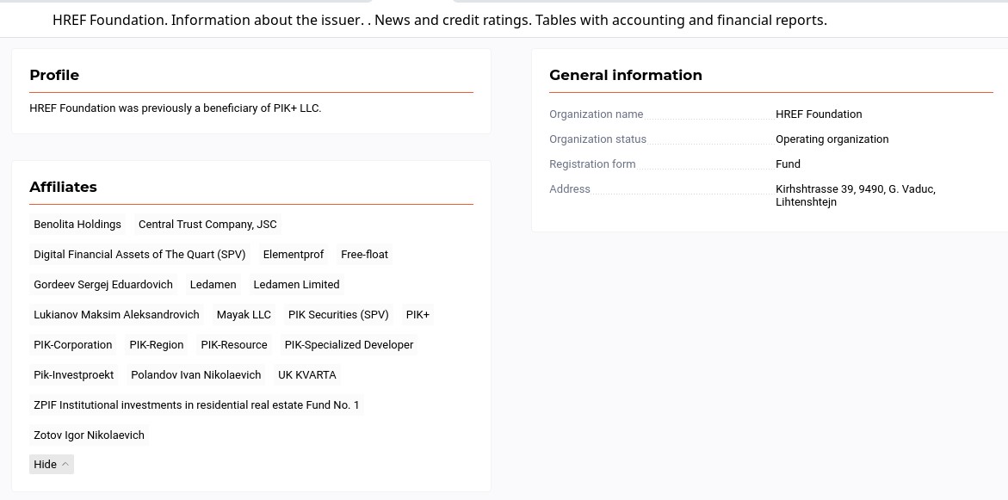Select PIK-Region tag

156,345
